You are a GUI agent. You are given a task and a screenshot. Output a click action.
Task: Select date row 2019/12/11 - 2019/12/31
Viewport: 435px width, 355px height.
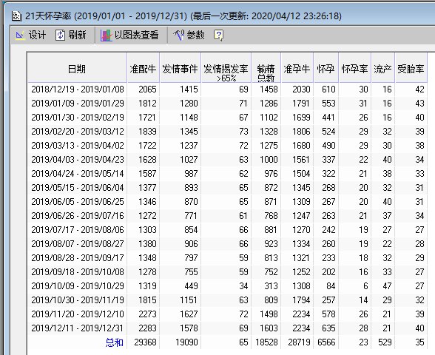coord(78,328)
